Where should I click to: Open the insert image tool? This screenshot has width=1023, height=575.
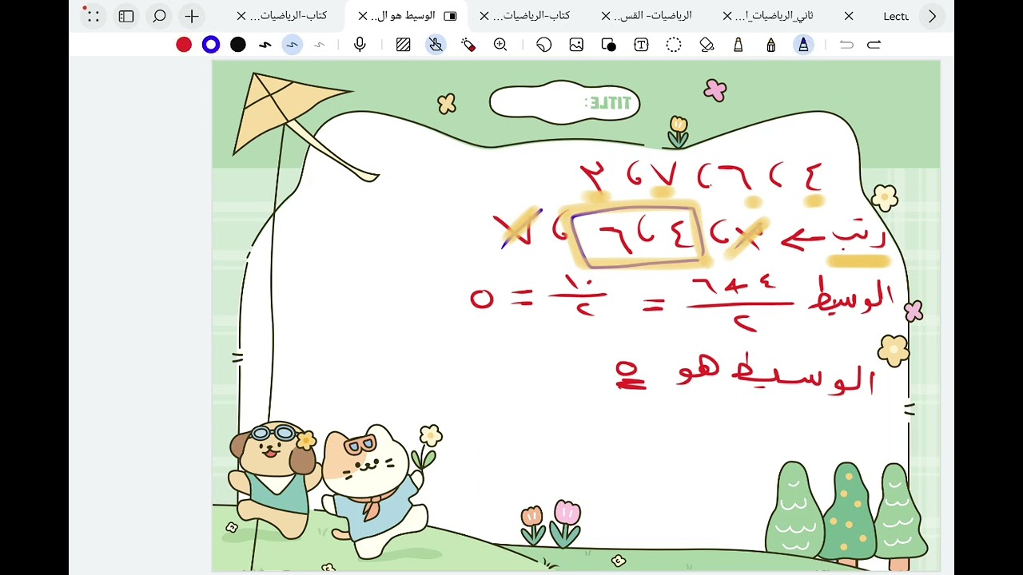(576, 45)
